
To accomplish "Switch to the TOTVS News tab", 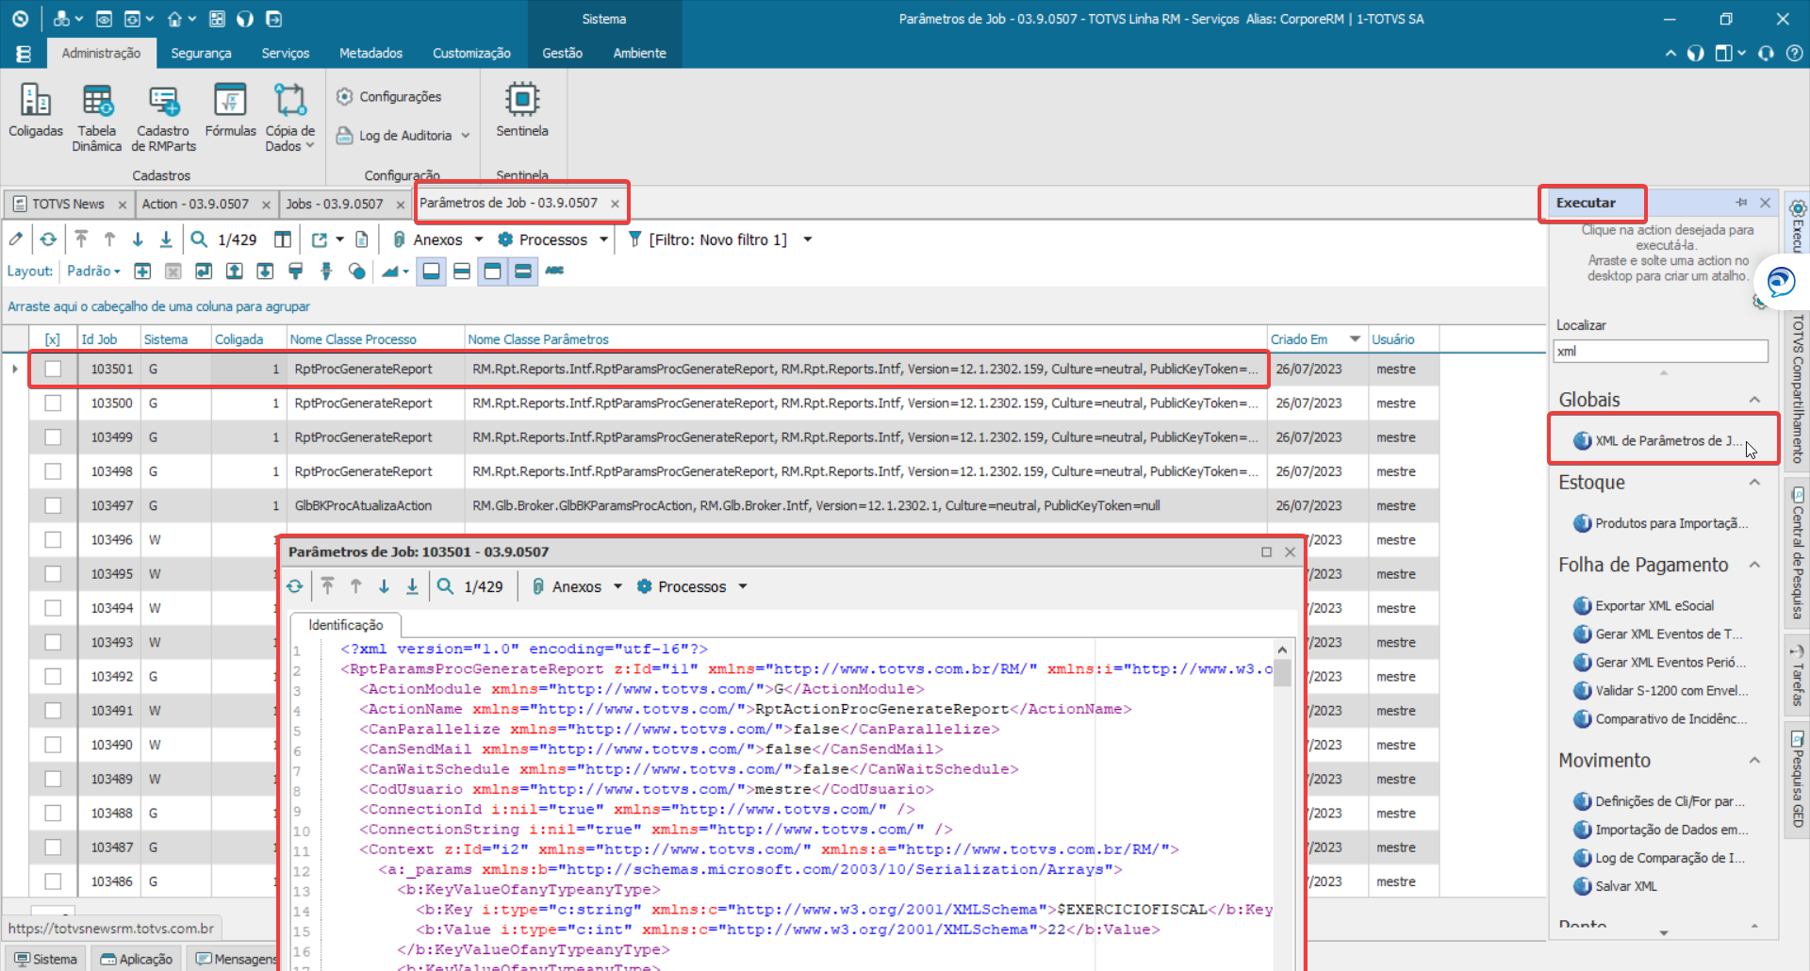I will 68,204.
